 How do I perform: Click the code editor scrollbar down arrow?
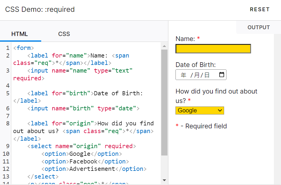(x=165, y=180)
